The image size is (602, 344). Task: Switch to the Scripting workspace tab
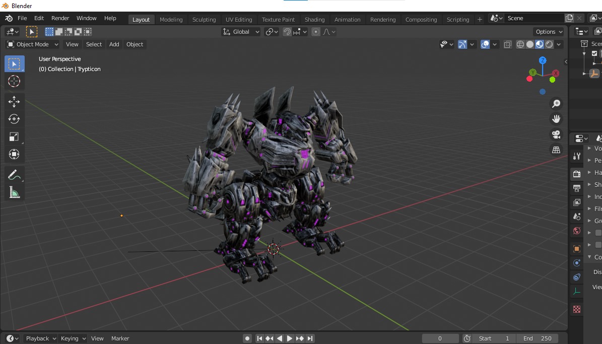click(457, 20)
